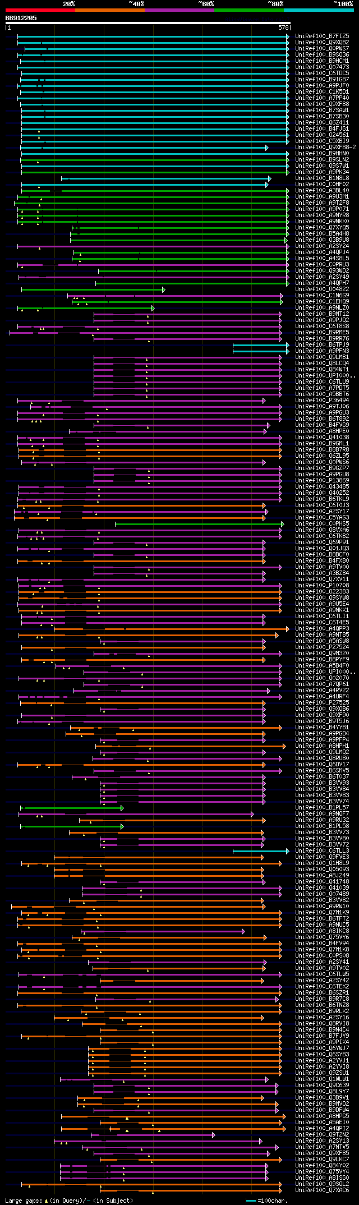359x1205 pixels.
Task: Select label UniRef100_Q1WLW1
Action: (322, 1079)
